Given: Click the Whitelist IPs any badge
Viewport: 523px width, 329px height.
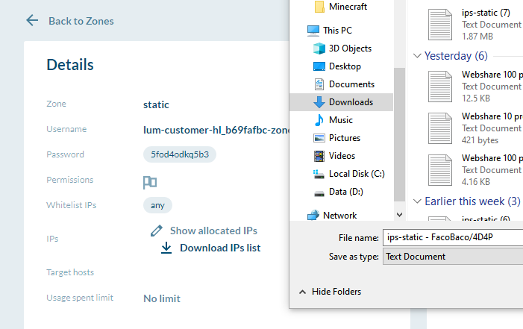Looking at the screenshot, I should tap(157, 205).
